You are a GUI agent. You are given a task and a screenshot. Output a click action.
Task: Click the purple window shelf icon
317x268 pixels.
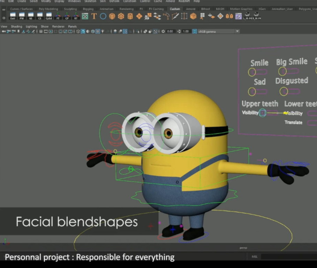coord(239,16)
